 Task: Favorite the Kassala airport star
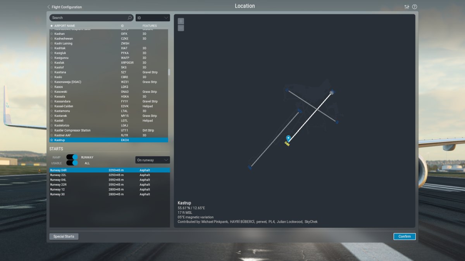coord(52,97)
